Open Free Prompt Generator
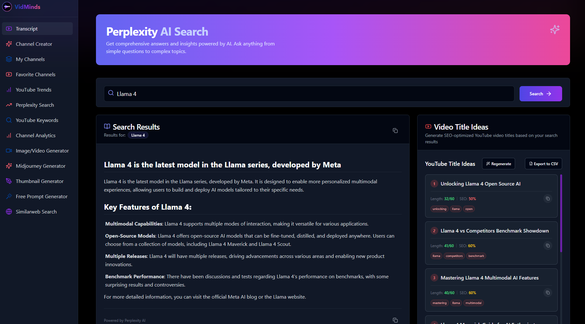585x324 pixels. [x=37, y=196]
